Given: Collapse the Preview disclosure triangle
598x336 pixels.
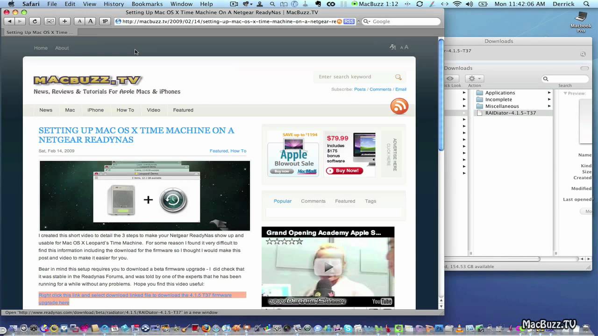Looking at the screenshot, I should tap(565, 93).
